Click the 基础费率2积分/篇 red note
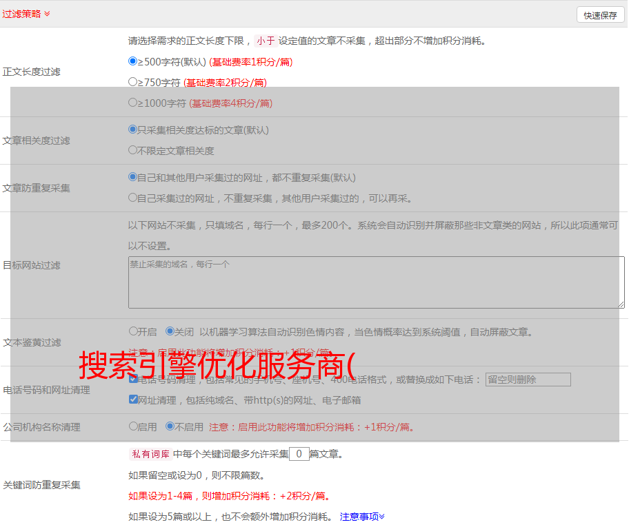This screenshot has height=529, width=629. pyautogui.click(x=225, y=83)
